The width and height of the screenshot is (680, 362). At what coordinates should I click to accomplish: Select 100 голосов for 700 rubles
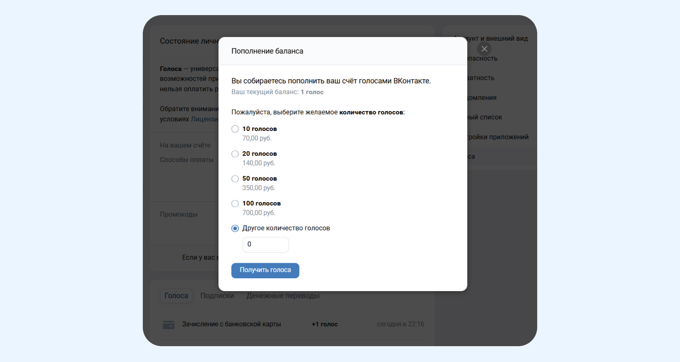coord(235,204)
